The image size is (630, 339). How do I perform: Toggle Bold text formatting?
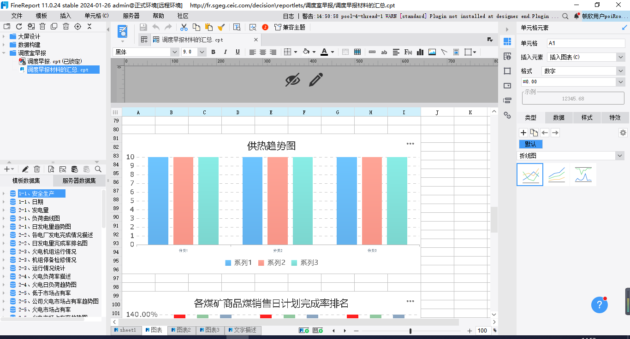(213, 52)
